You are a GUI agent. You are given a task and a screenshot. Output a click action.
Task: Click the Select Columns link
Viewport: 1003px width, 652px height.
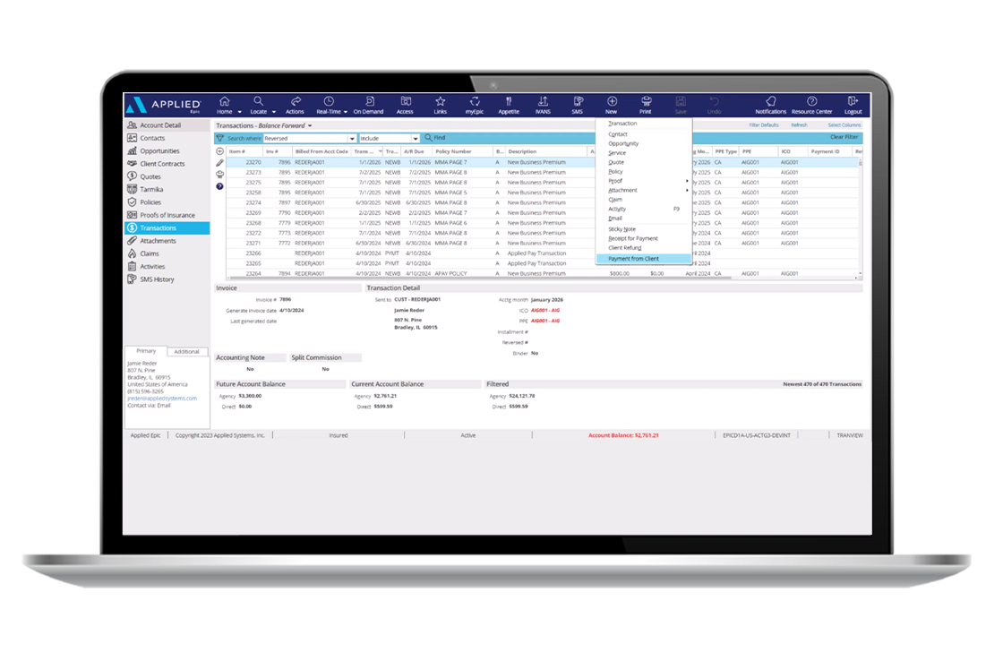point(844,125)
